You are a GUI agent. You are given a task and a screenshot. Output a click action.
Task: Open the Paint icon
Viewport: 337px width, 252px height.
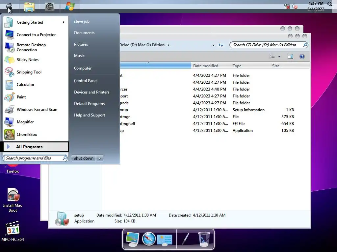(10, 97)
